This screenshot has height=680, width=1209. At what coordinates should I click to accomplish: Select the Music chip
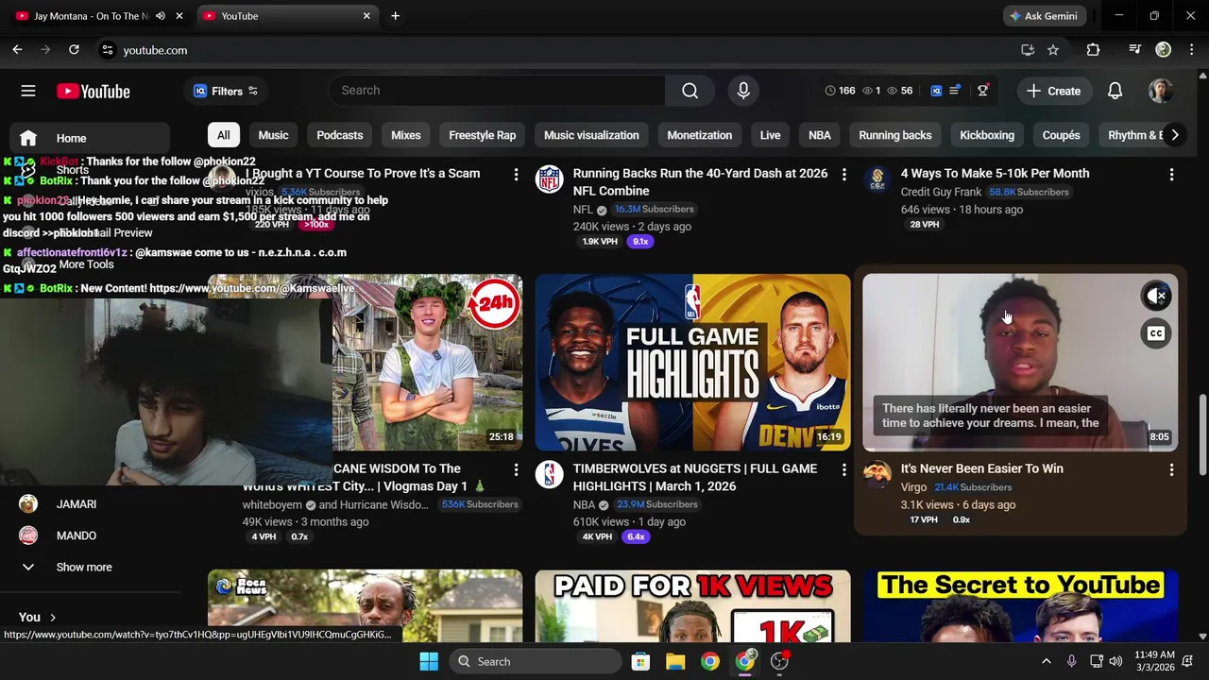[273, 135]
